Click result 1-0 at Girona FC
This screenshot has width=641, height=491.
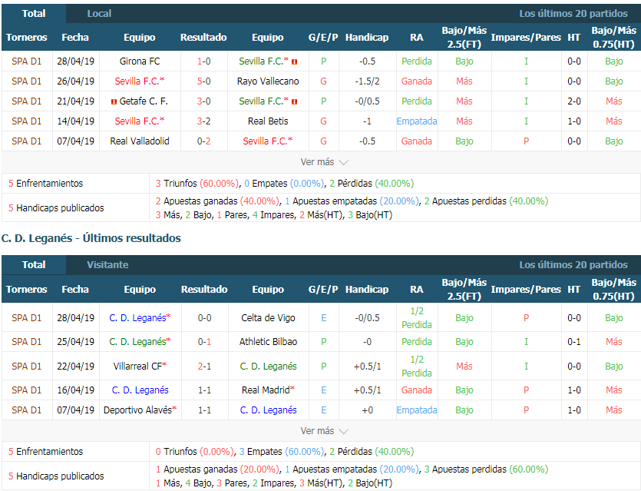pos(203,61)
